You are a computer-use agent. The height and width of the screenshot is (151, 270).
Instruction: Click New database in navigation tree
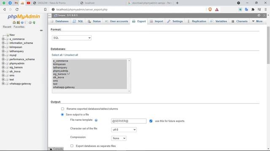(12, 35)
